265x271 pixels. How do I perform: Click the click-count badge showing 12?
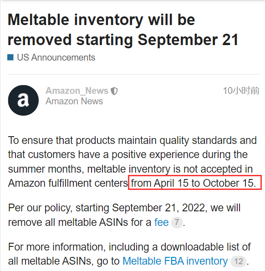(x=239, y=261)
